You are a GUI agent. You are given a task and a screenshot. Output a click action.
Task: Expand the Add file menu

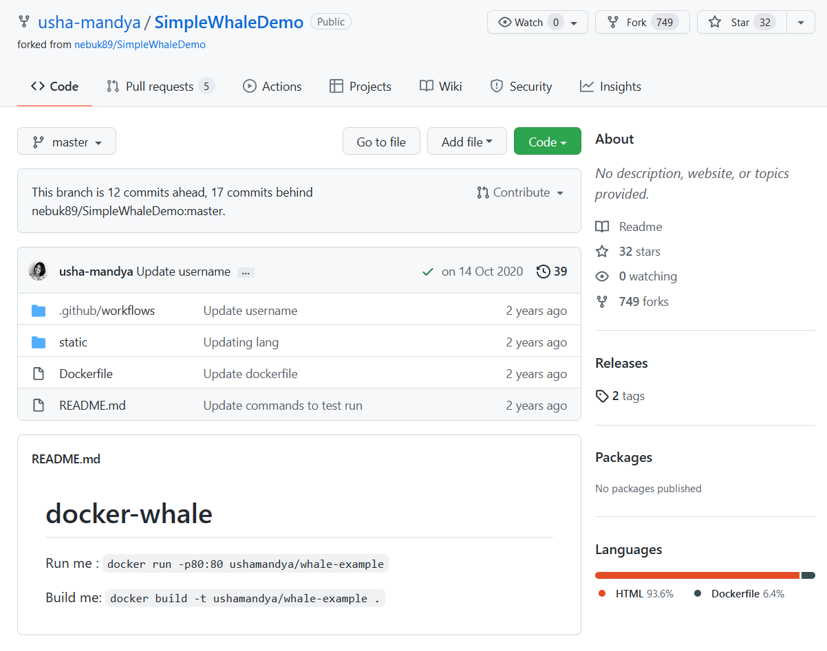pos(467,141)
